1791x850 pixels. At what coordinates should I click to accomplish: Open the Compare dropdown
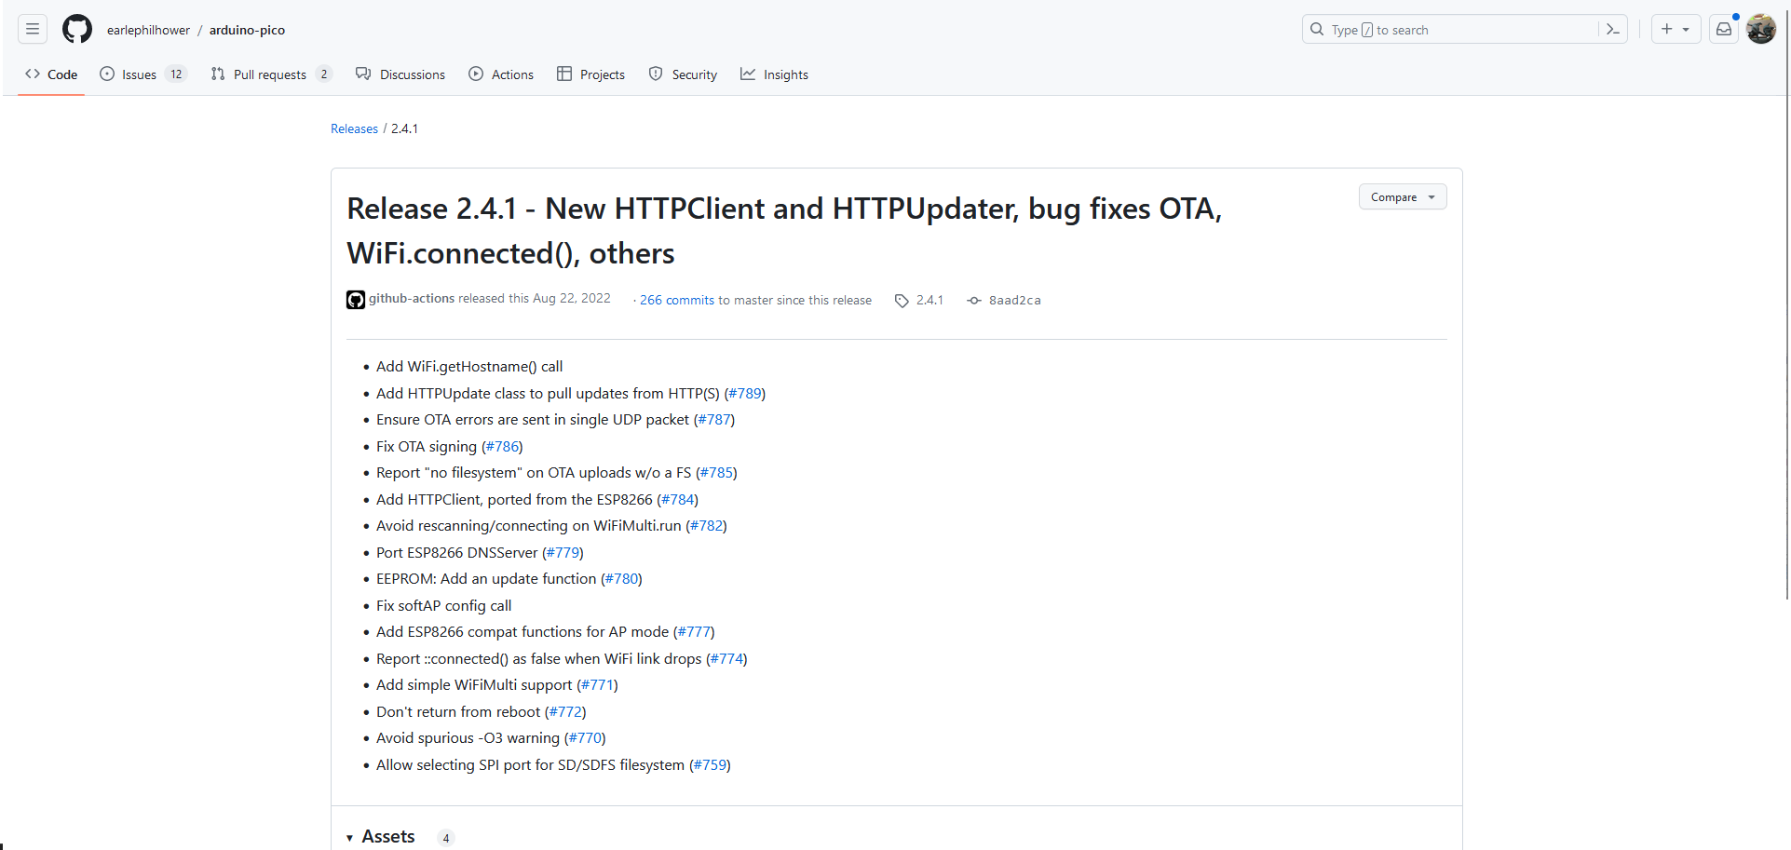pyautogui.click(x=1403, y=196)
